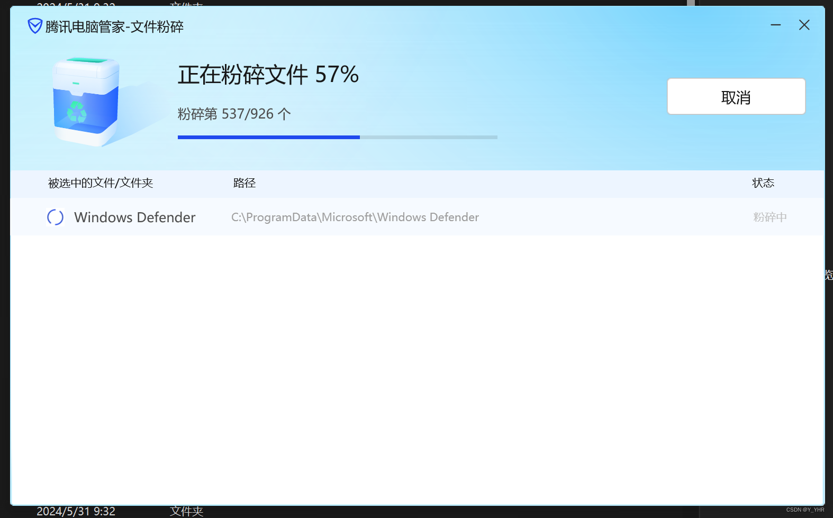Click the 腾讯电脑管家-文件粉碎 window title
This screenshot has width=833, height=518.
[x=114, y=26]
